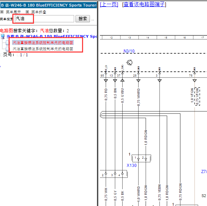
Task: Click the 1,0 WHRD wire label
Action: (138, 194)
